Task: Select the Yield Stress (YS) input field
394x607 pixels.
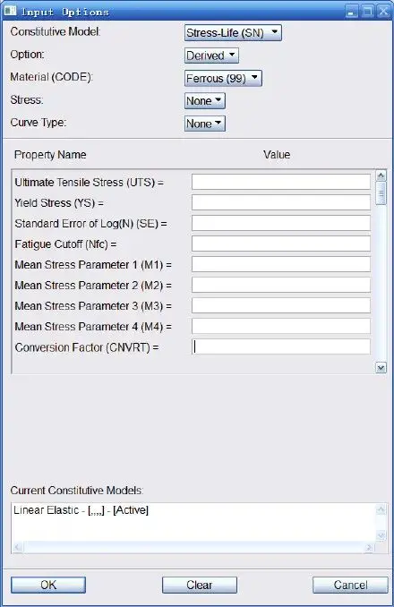Action: pos(281,202)
